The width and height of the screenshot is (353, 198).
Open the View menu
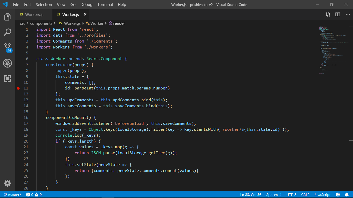click(x=61, y=5)
